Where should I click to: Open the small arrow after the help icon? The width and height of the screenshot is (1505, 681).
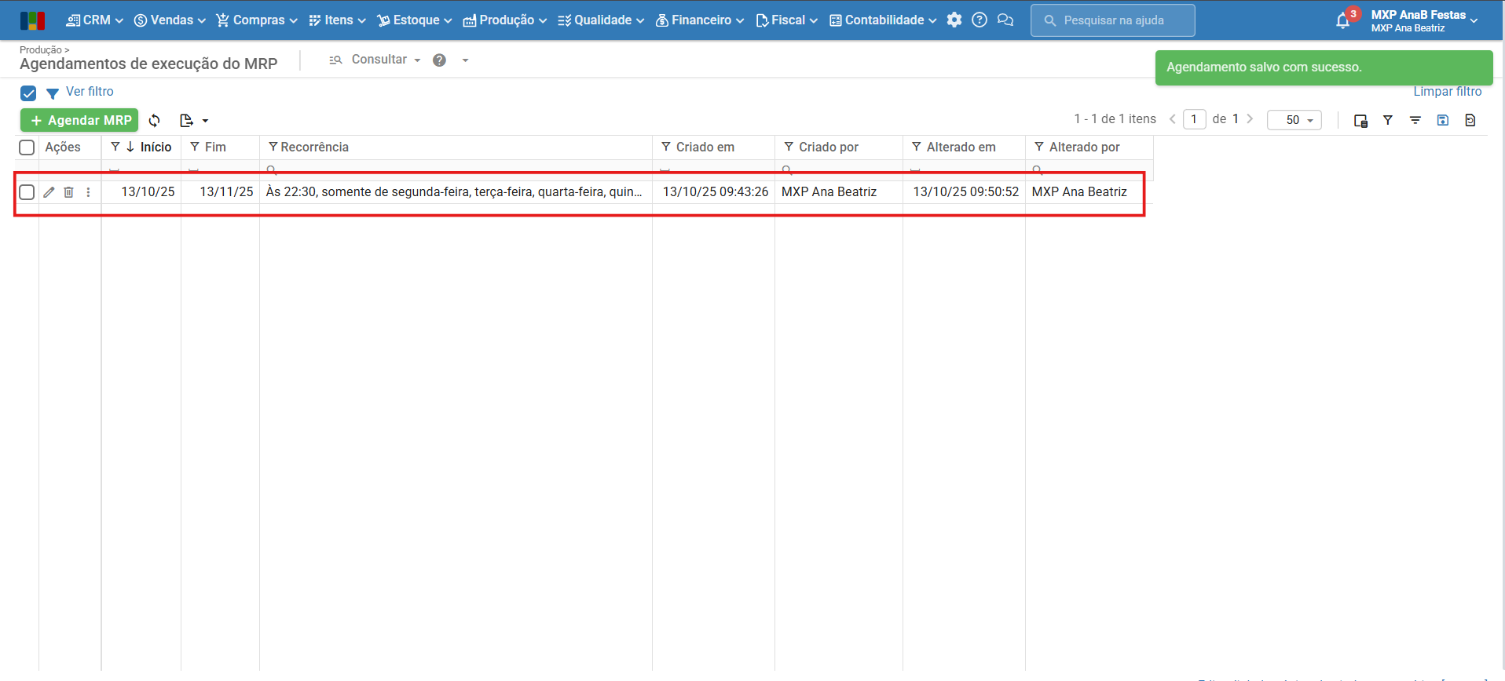[x=466, y=60]
